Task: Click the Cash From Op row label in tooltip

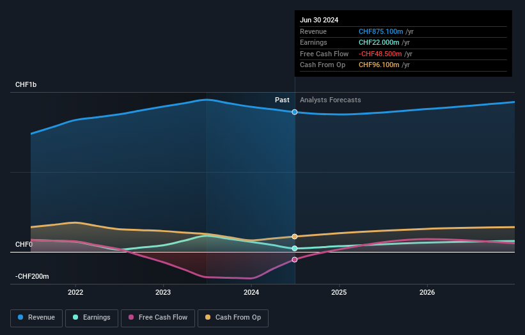Action: tap(322, 65)
